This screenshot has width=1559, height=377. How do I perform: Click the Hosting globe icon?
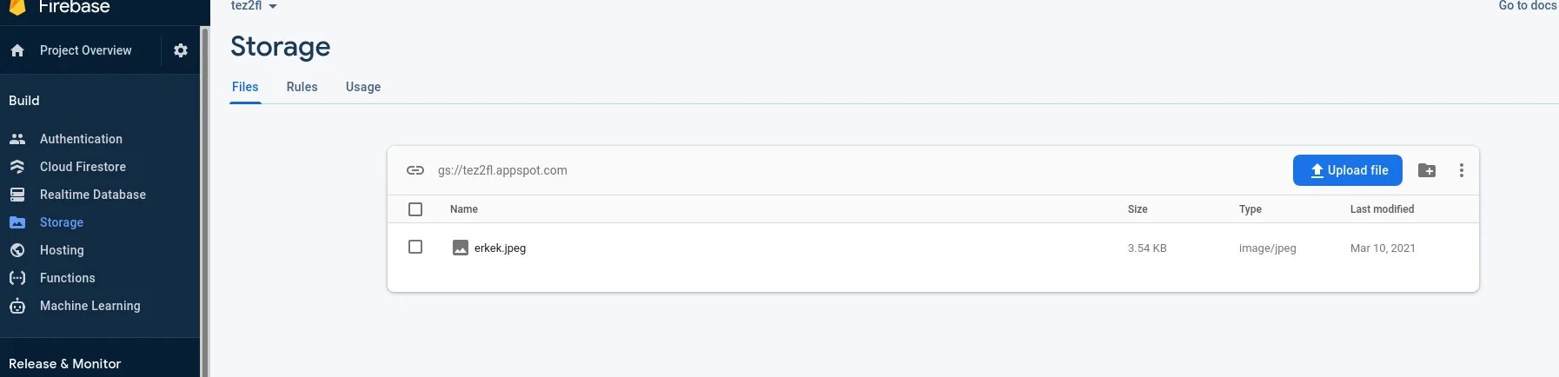(17, 250)
